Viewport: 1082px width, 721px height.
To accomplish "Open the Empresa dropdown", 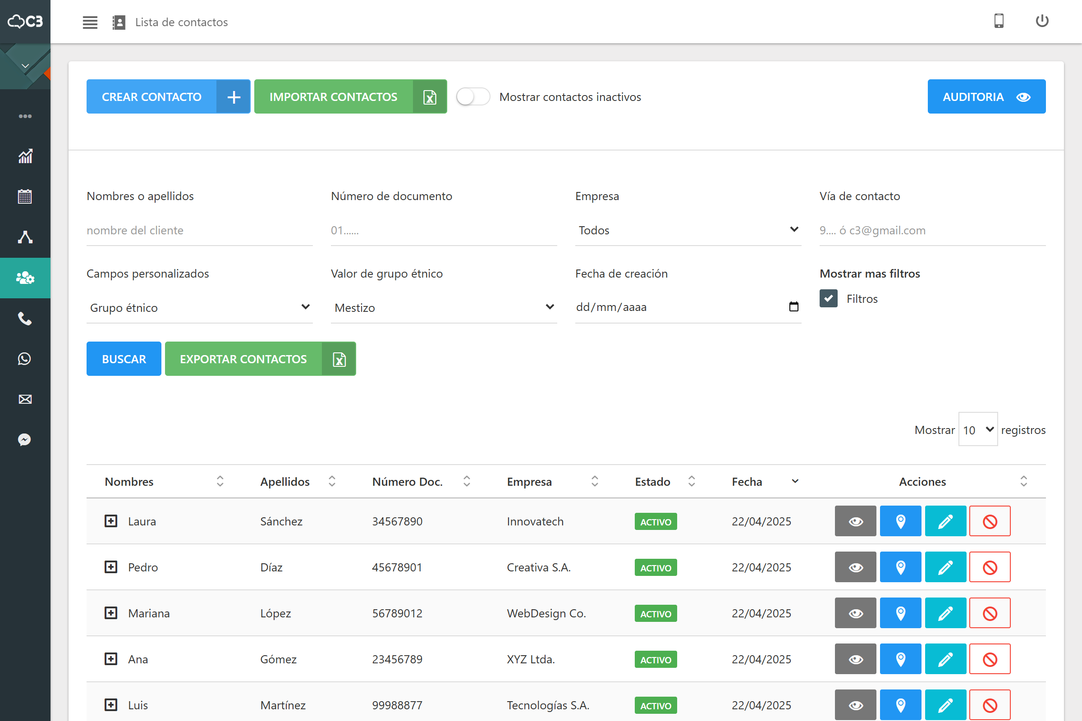I will (688, 230).
